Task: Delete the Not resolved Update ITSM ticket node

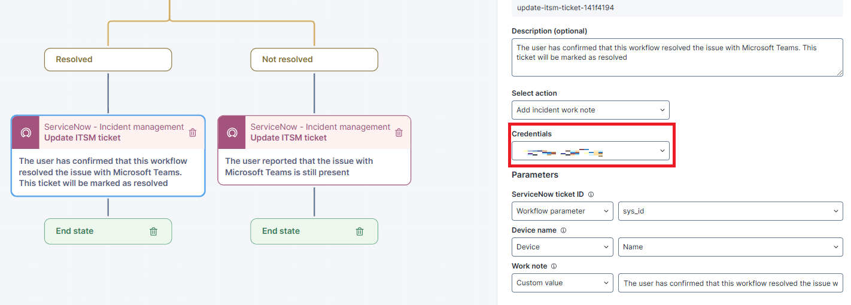Action: click(x=399, y=133)
